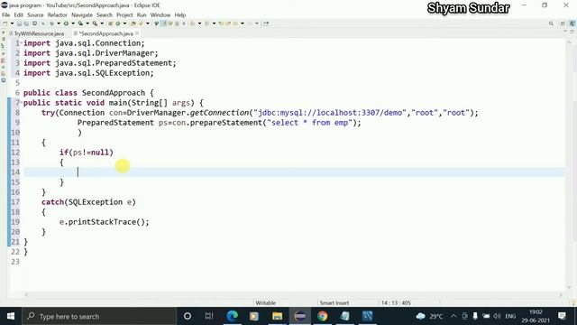Viewport: 577px width, 325px height.
Task: Expand the Debug configurations dropdown
Action: tap(59, 23)
